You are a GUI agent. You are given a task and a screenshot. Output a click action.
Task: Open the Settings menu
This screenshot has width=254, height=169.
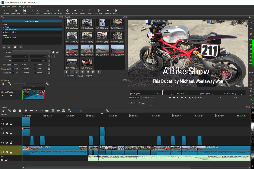click(x=22, y=6)
